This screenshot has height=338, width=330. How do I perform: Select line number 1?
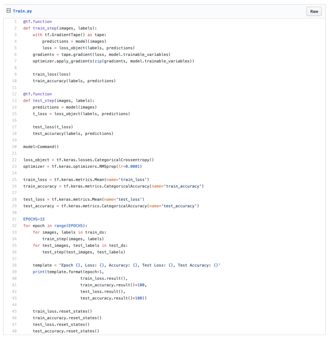15,22
